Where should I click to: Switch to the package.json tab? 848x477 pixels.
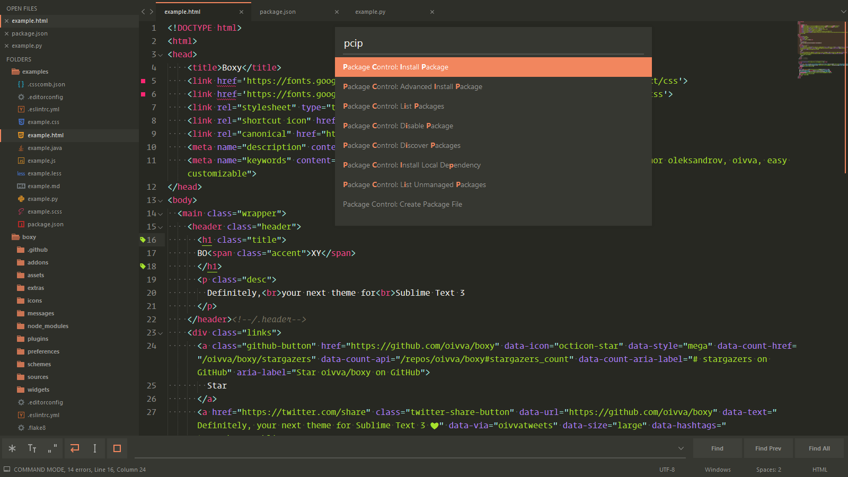click(277, 11)
